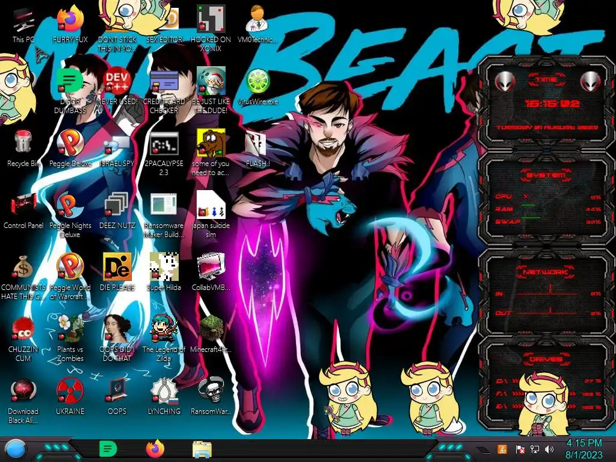Select the LYNCHING desktop icon

164,397
